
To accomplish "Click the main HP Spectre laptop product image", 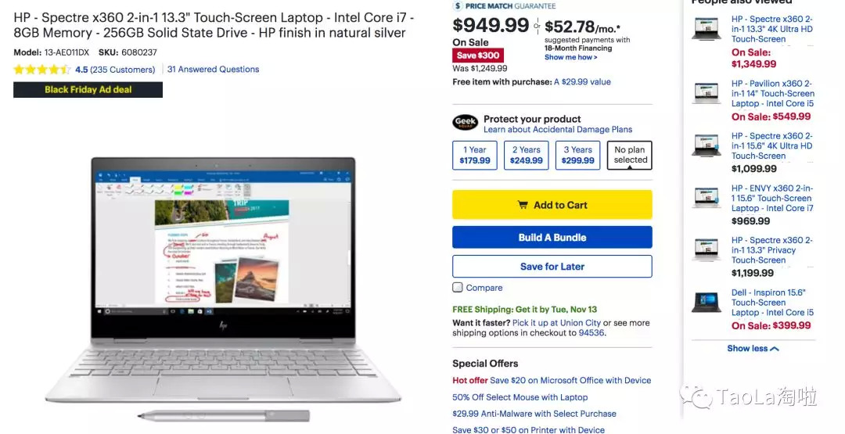I will tap(223, 279).
